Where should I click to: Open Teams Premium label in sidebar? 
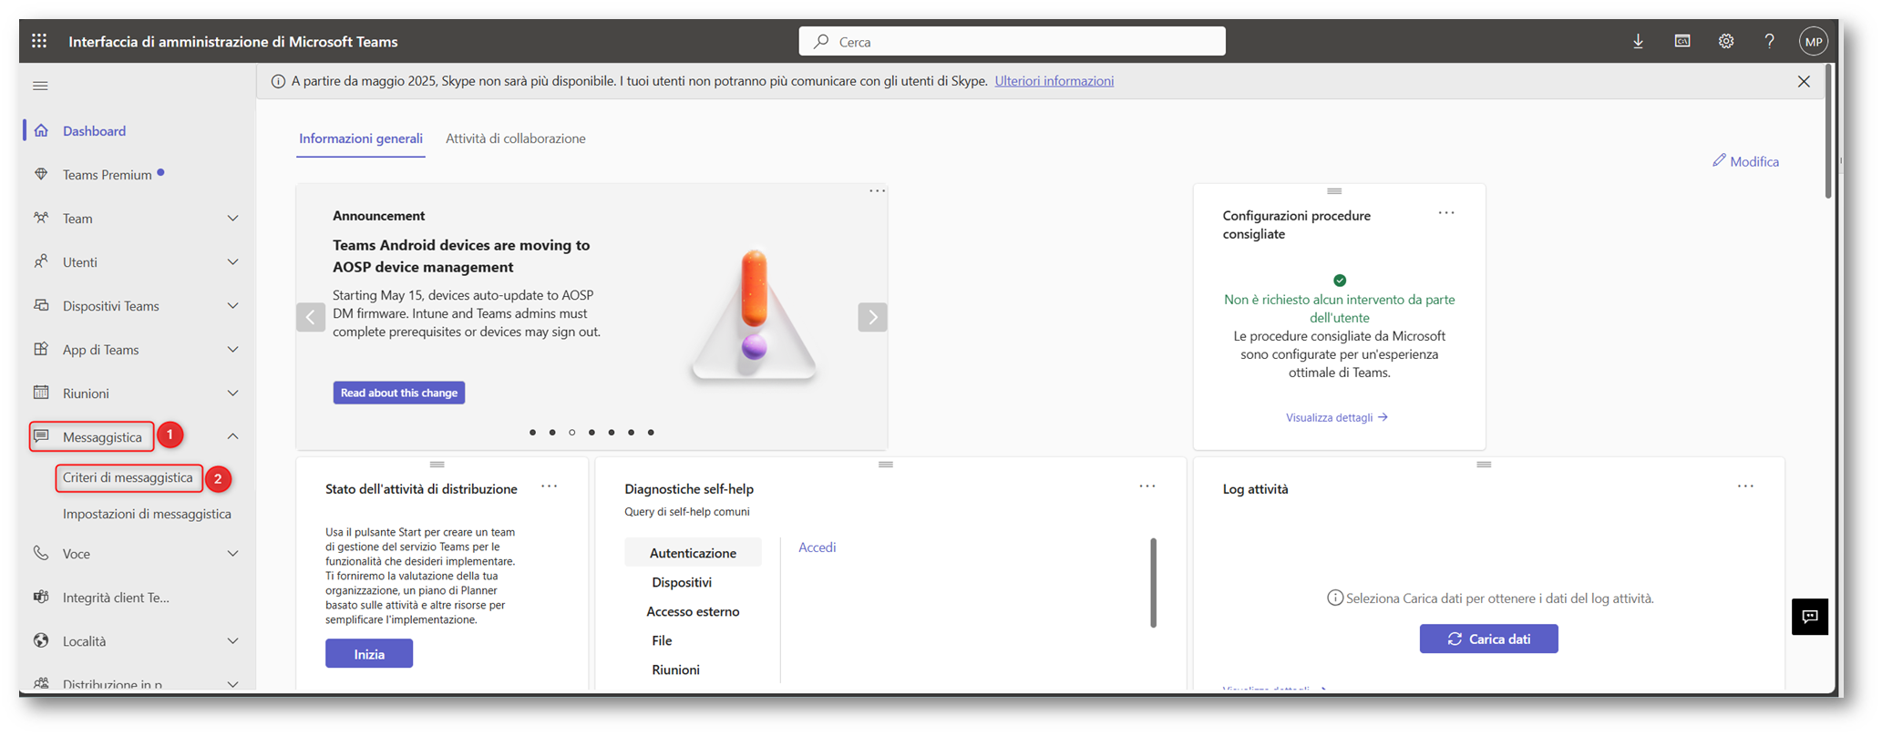107,174
